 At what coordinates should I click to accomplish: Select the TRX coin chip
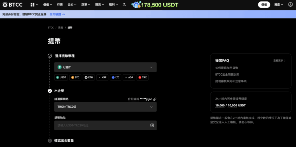point(142,77)
